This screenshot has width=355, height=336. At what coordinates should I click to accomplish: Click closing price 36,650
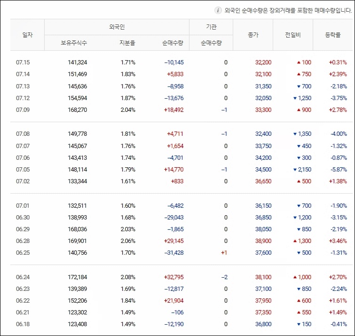point(263,181)
